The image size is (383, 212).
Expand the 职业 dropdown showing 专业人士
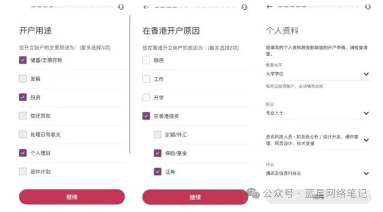(x=366, y=113)
